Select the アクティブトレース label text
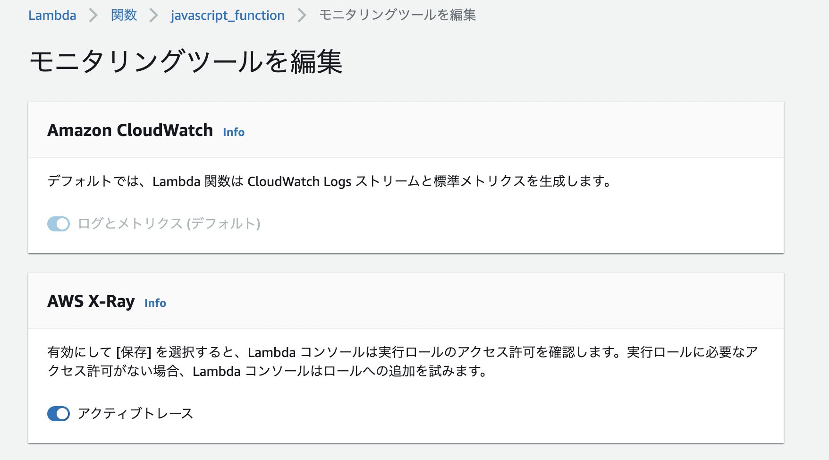This screenshot has width=829, height=460. click(136, 413)
